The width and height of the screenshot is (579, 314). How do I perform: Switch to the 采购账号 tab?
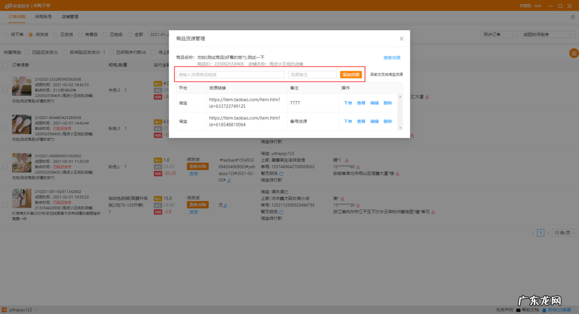(x=45, y=16)
